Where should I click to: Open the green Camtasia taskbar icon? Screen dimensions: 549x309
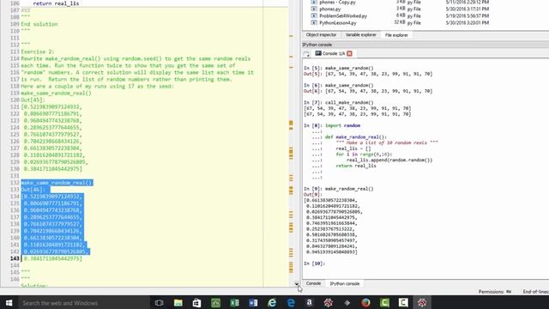pos(384,303)
